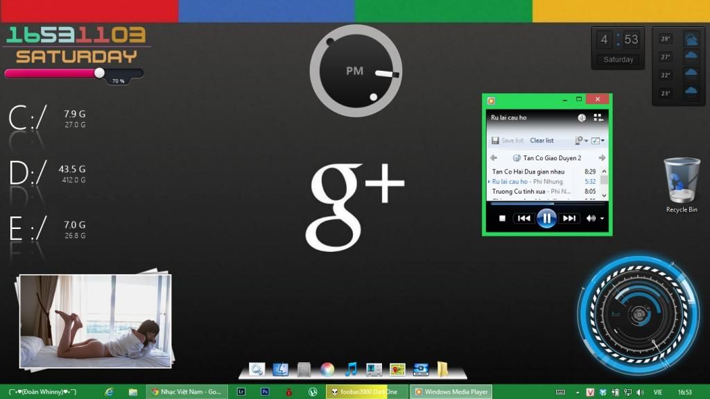710x399 pixels.
Task: Open the yellow folder icon in dock
Action: (x=442, y=369)
